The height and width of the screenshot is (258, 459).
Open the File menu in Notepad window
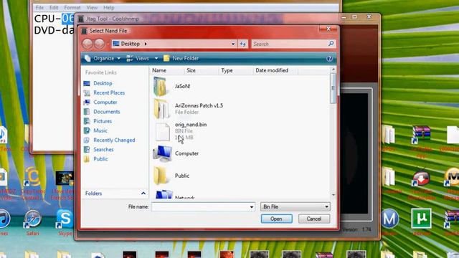click(39, 8)
